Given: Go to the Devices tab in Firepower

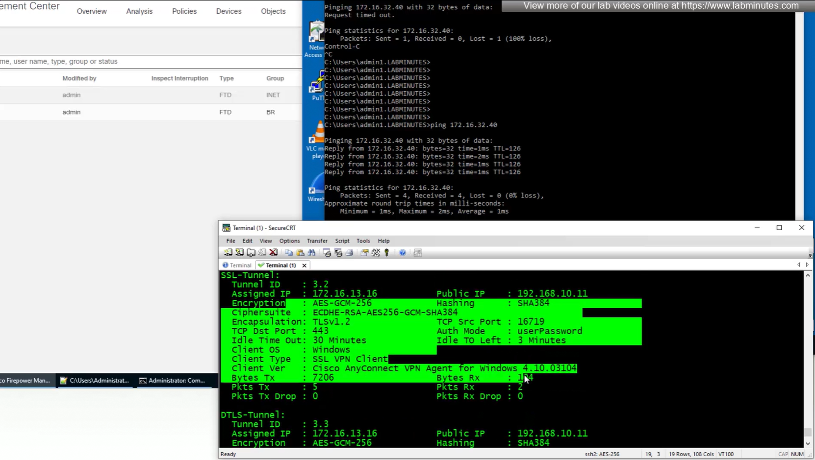Looking at the screenshot, I should point(229,11).
